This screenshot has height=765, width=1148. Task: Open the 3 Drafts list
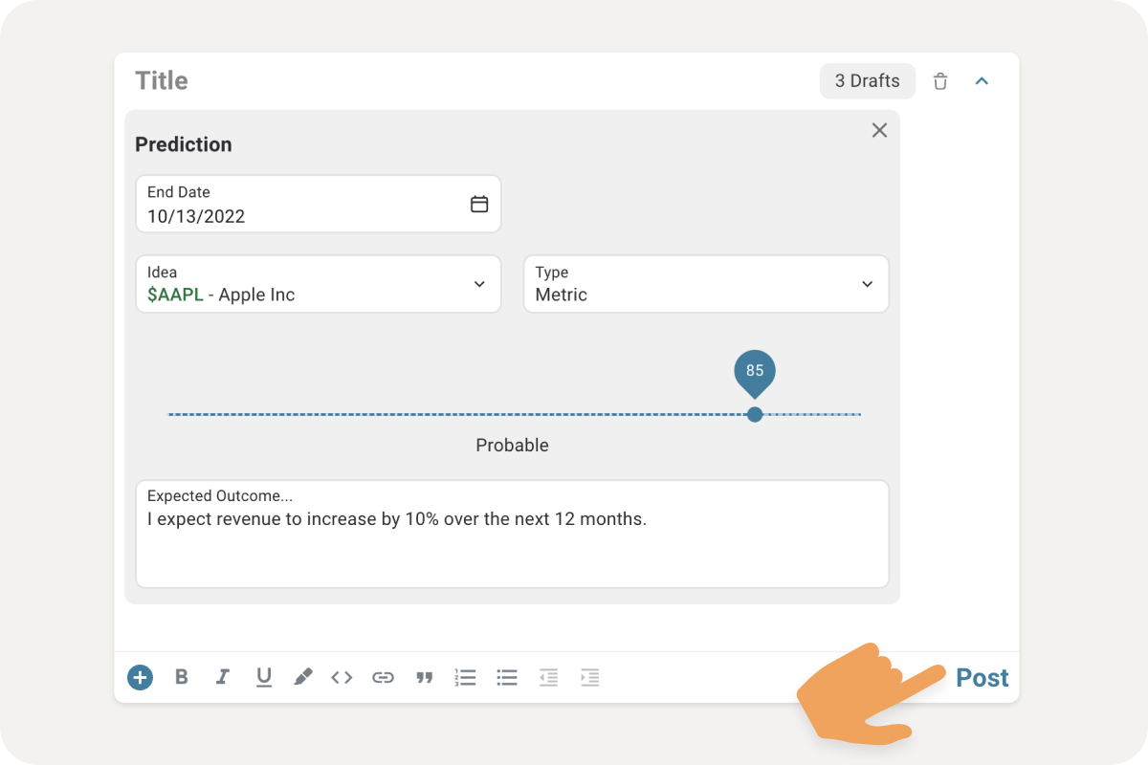tap(868, 81)
